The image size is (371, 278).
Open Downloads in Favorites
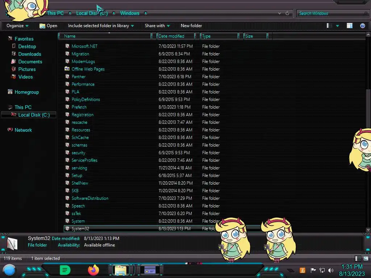pyautogui.click(x=30, y=54)
